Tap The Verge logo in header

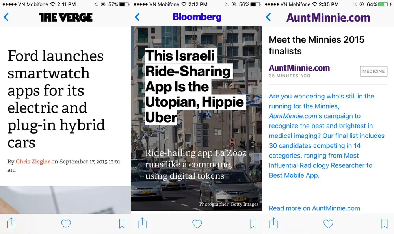[x=66, y=17]
